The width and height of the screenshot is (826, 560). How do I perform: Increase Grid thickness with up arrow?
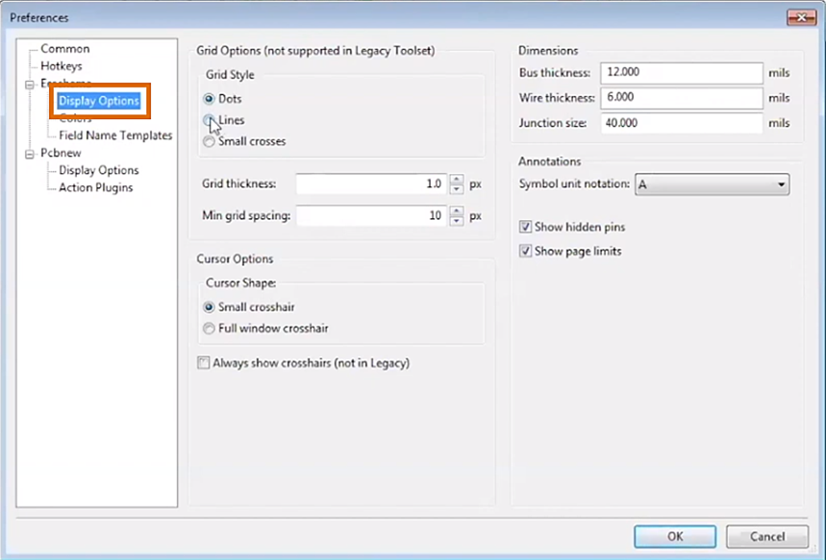point(456,179)
